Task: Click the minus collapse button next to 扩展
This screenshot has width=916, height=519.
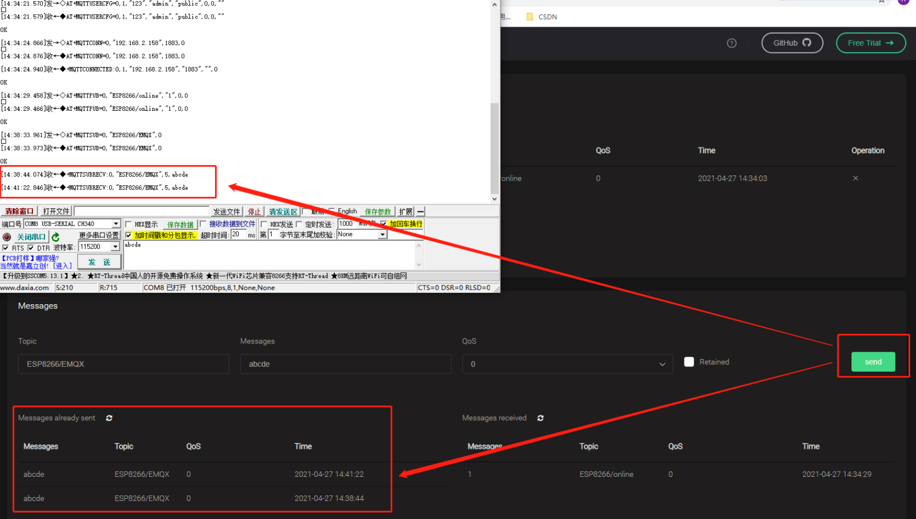Action: [x=421, y=211]
